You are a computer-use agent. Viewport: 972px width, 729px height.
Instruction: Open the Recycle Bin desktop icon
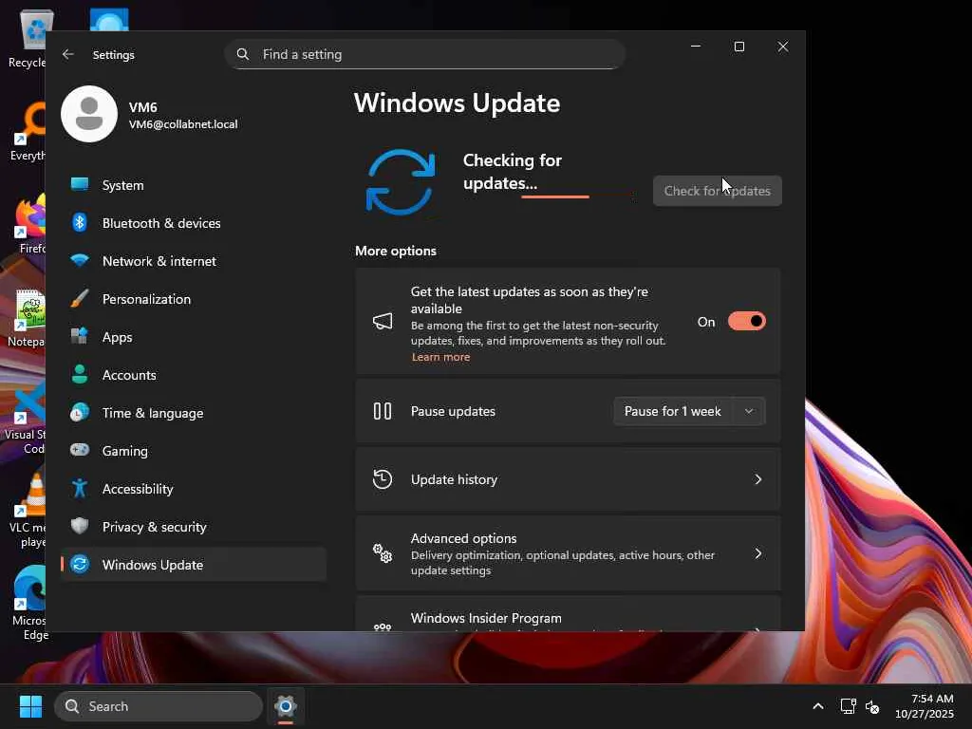coord(28,37)
